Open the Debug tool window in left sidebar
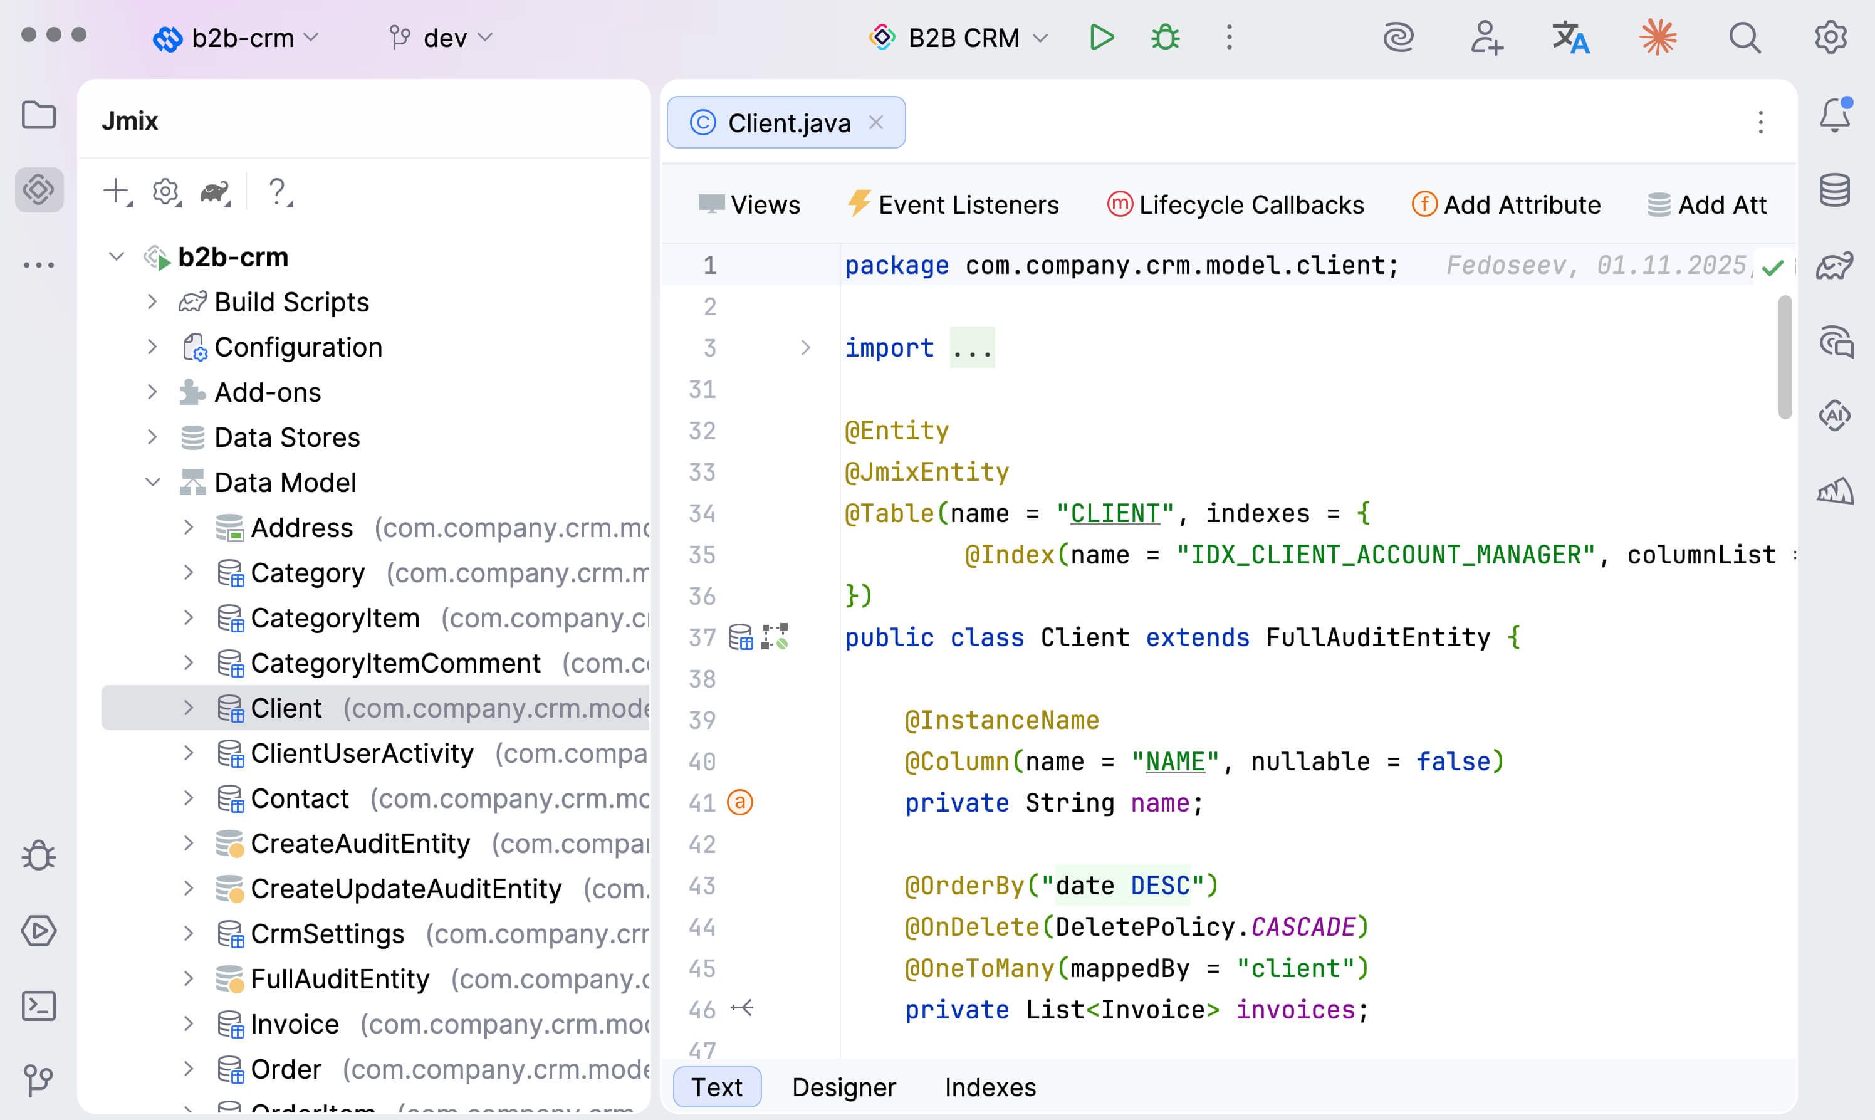The height and width of the screenshot is (1120, 1875). (x=38, y=855)
